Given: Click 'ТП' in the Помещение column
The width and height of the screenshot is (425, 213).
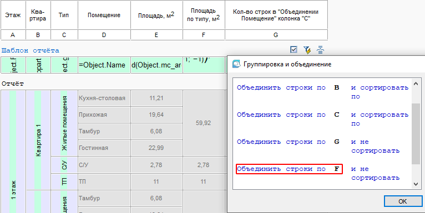Looking at the screenshot, I should 104,181.
